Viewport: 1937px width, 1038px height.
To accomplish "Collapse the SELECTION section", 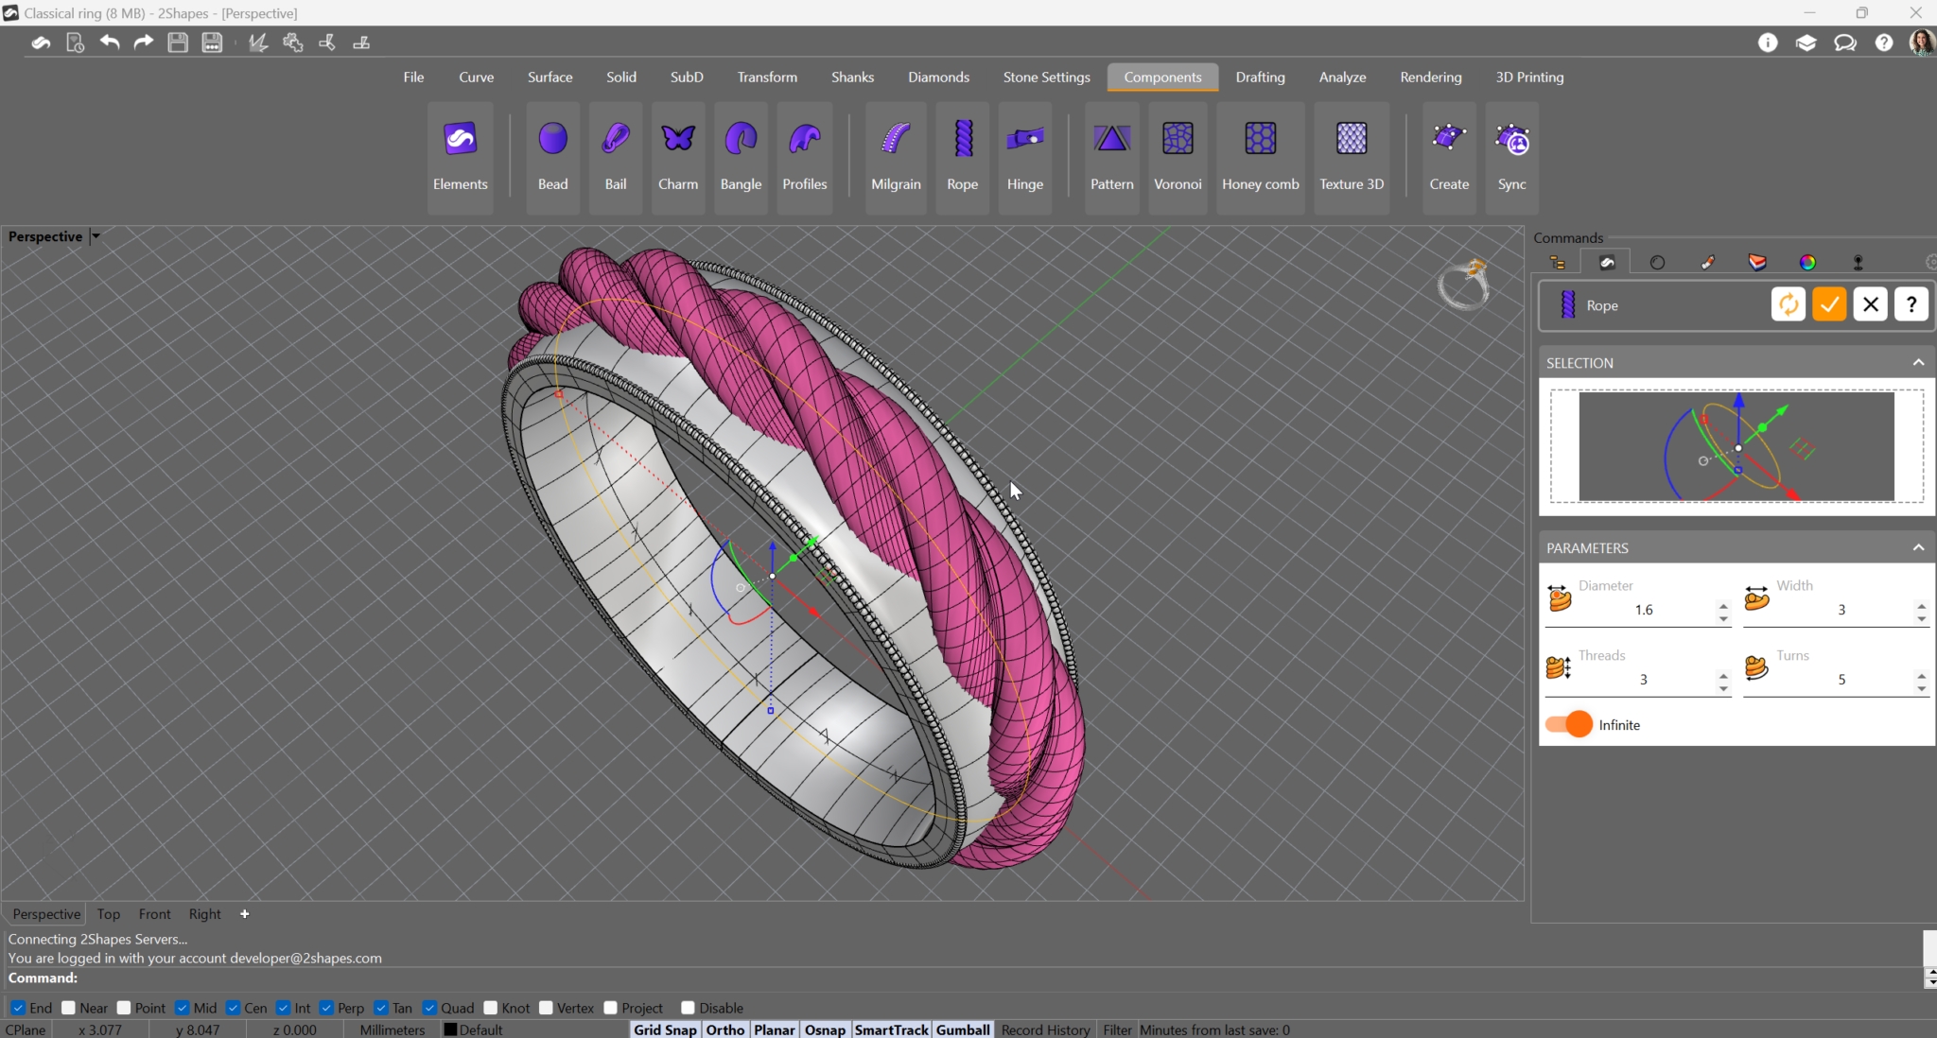I will [x=1918, y=362].
